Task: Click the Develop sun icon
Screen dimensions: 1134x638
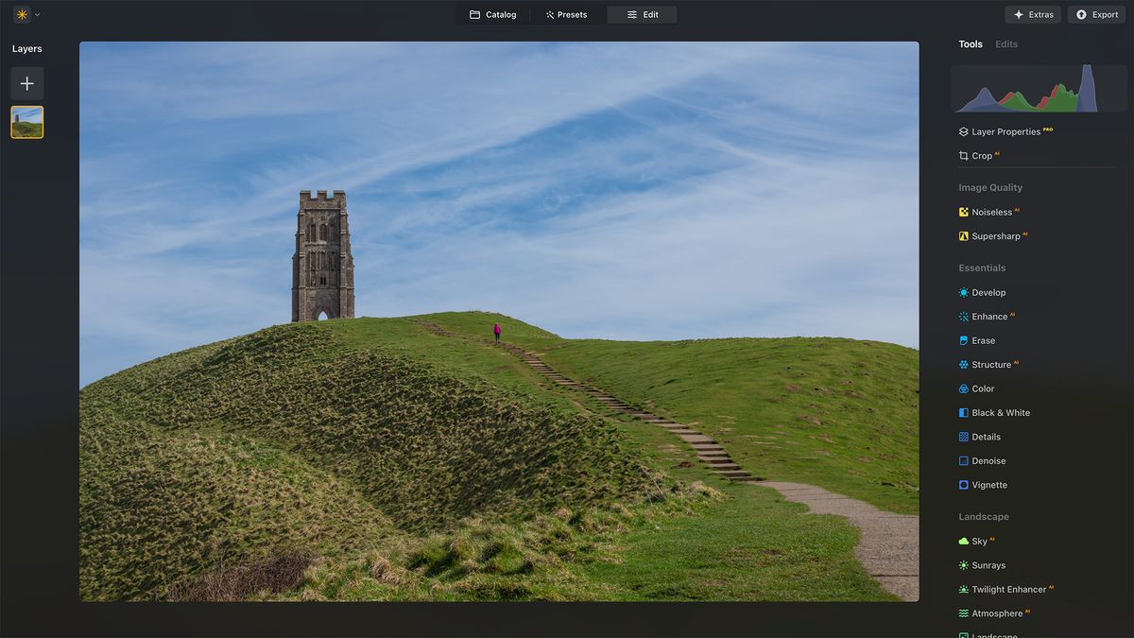Action: [964, 293]
